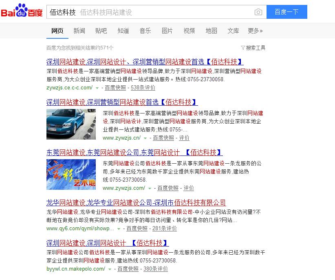The width and height of the screenshot is (335, 280).
Task: Expand arrow beside www.zywzjs.com URL
Action: pos(150,189)
